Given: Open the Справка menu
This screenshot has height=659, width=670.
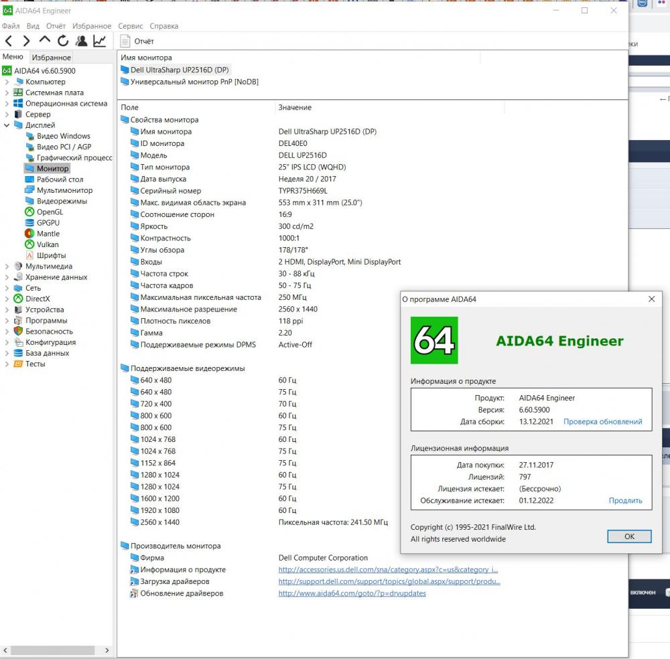Looking at the screenshot, I should tap(164, 26).
